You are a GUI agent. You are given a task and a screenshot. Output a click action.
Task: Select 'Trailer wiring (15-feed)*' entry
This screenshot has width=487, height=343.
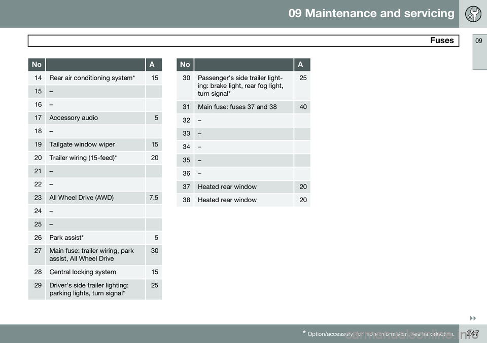click(83, 158)
